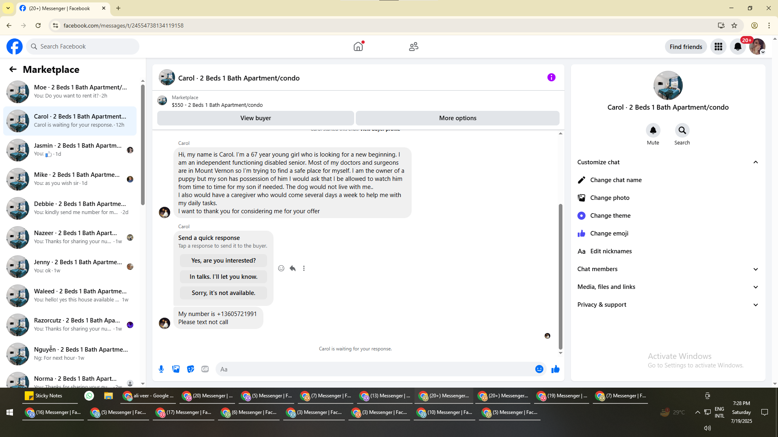Screen dimensions: 778x437
Task: Send 'Yes, are you interested?' quick response
Action: 223,261
